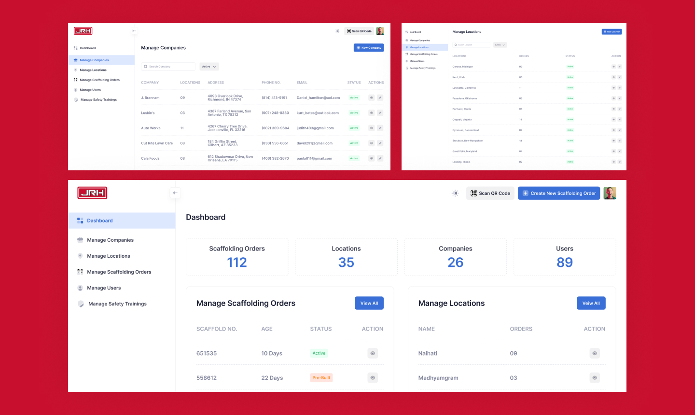View the Luskin's company with the eye icon
Screen dimensions: 695x415
(x=372, y=113)
